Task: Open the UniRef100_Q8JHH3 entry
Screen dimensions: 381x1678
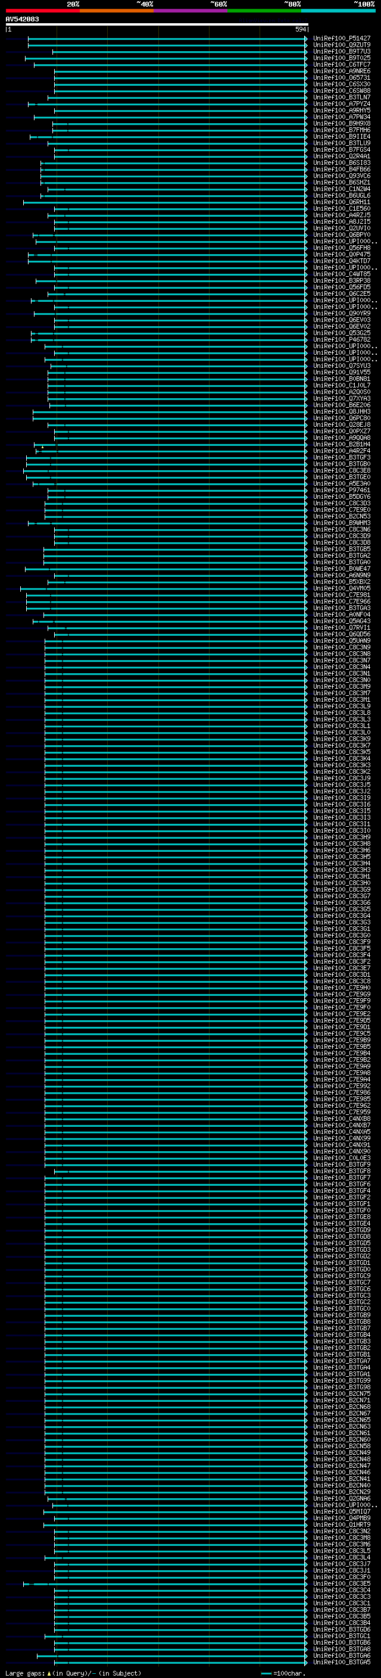Action: [x=342, y=412]
